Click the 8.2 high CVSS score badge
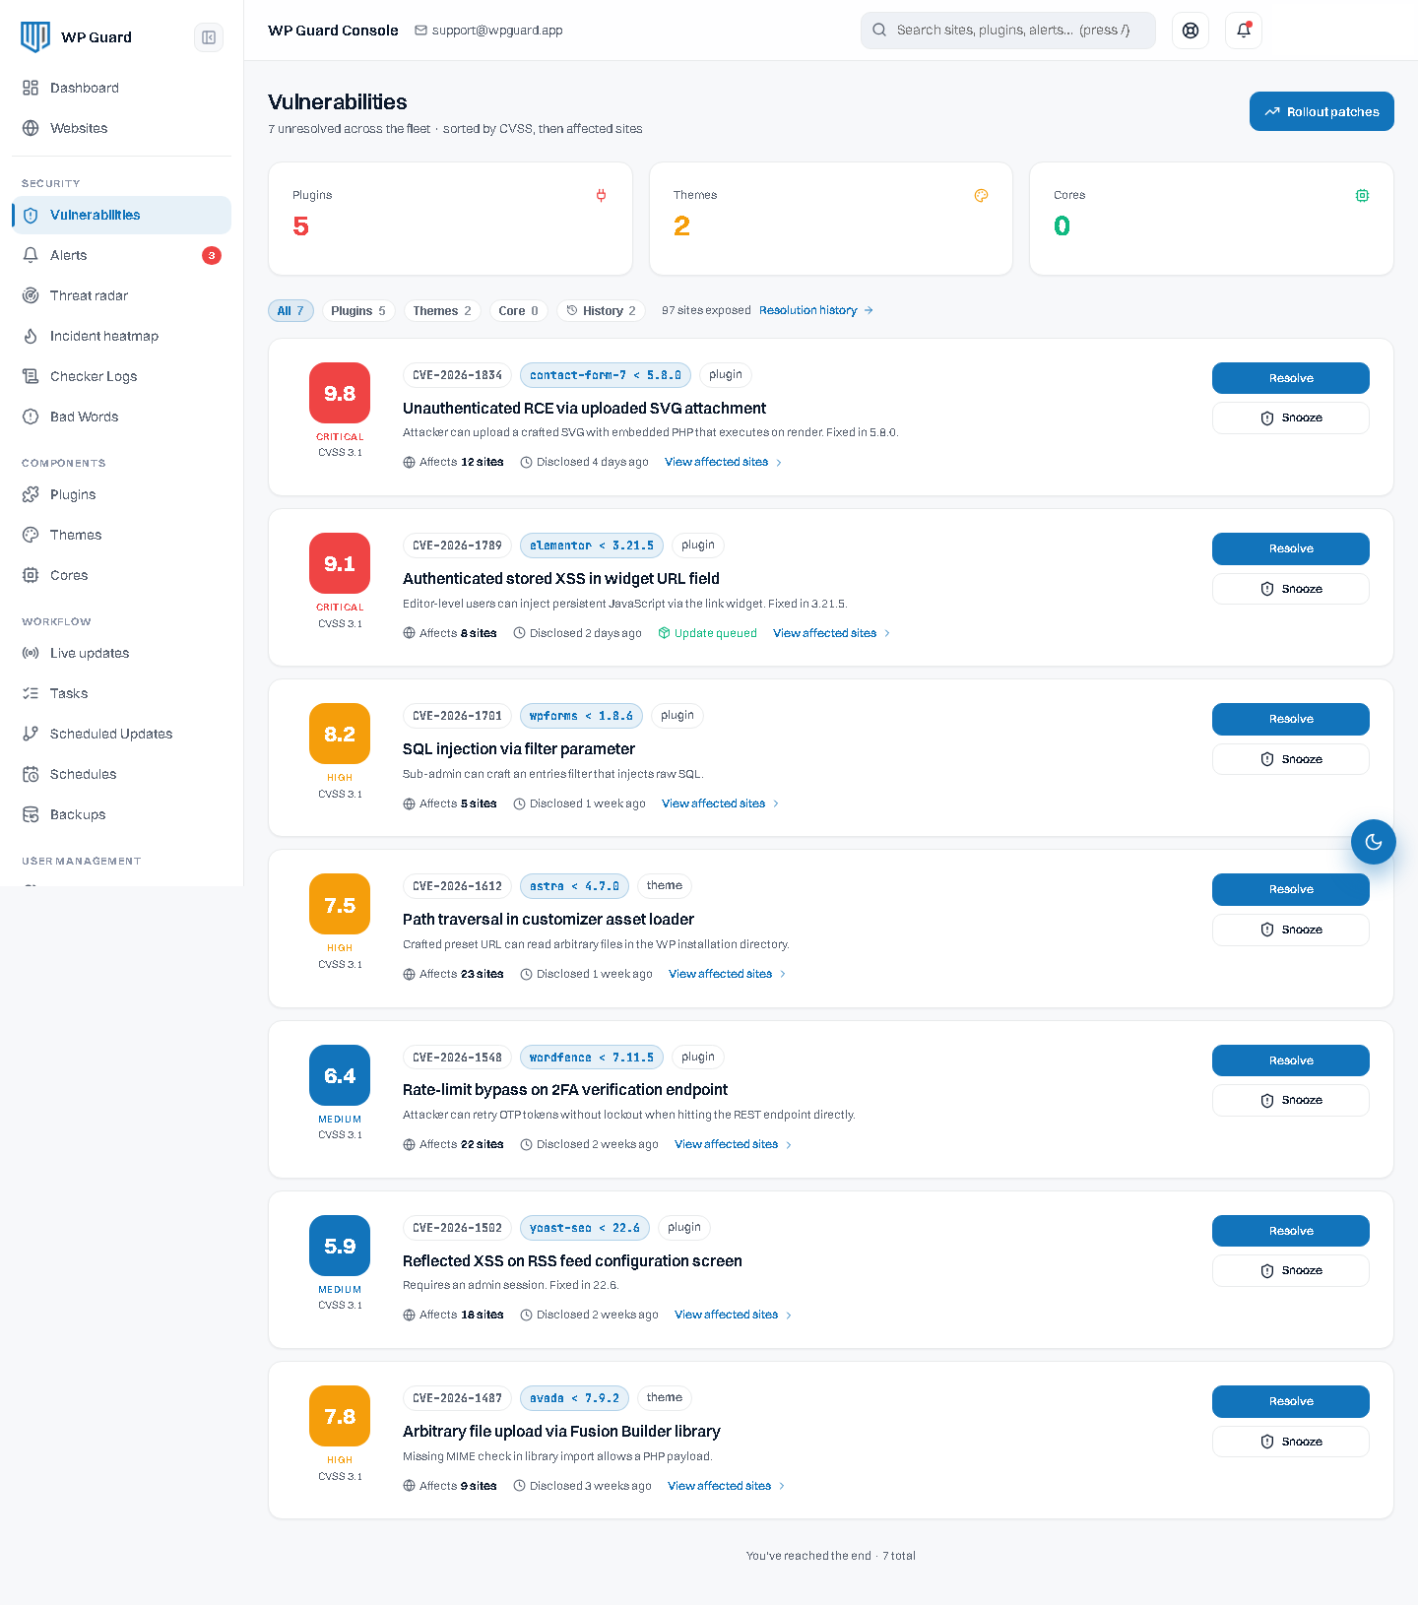 (x=340, y=734)
